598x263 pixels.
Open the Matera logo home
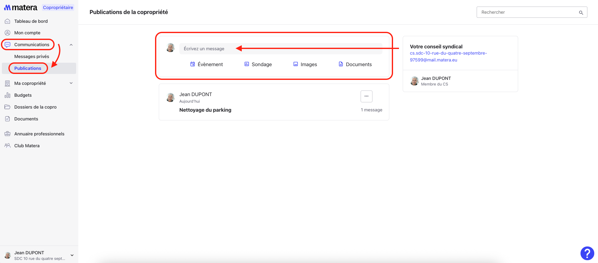[21, 7]
